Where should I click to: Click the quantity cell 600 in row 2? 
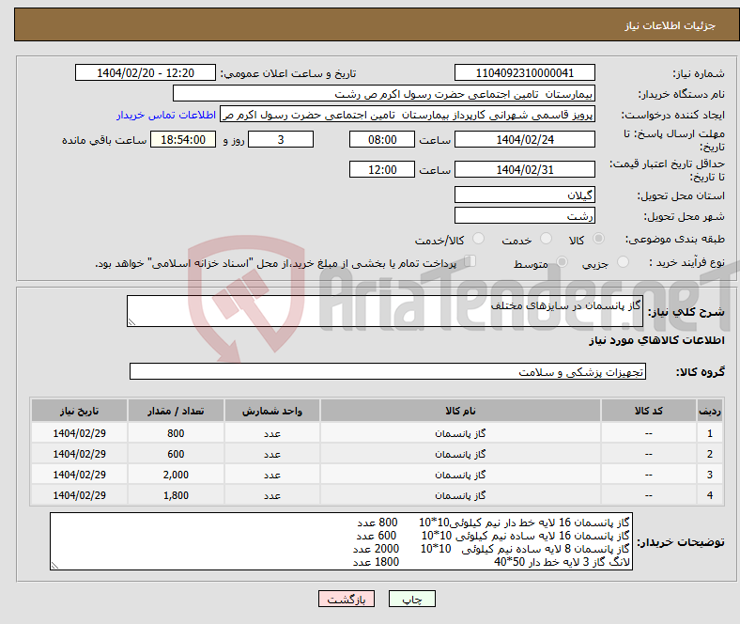[176, 454]
